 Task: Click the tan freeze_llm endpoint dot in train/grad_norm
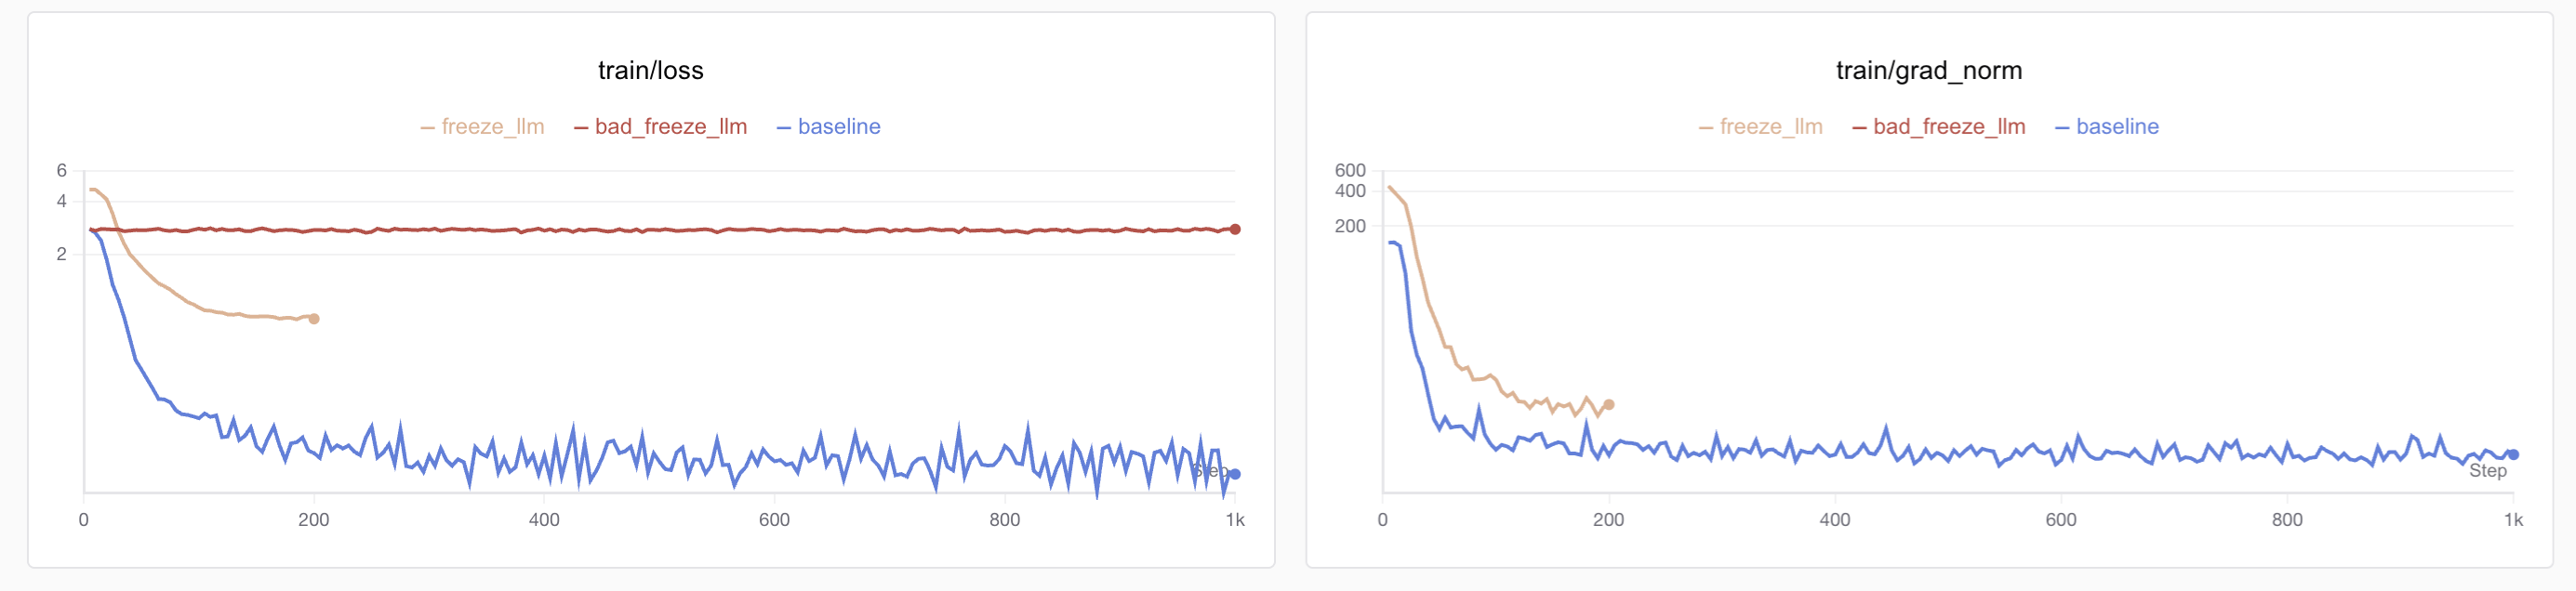pyautogui.click(x=1609, y=405)
